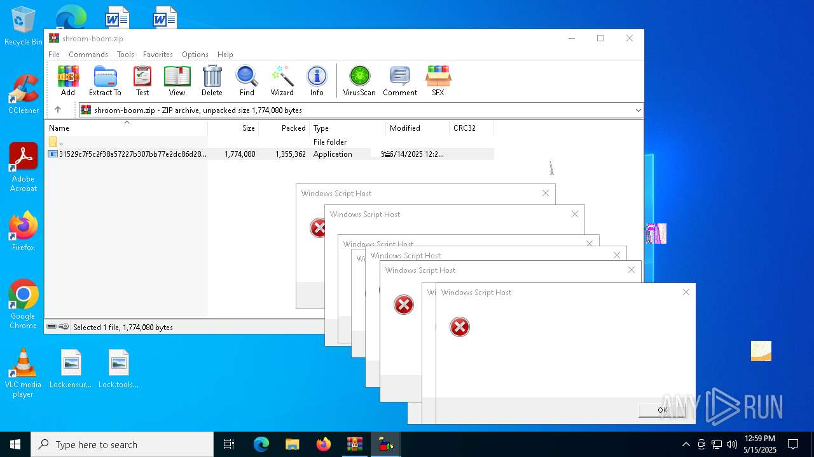Viewport: 814px width, 457px height.
Task: Open the Options menu
Action: tap(195, 55)
